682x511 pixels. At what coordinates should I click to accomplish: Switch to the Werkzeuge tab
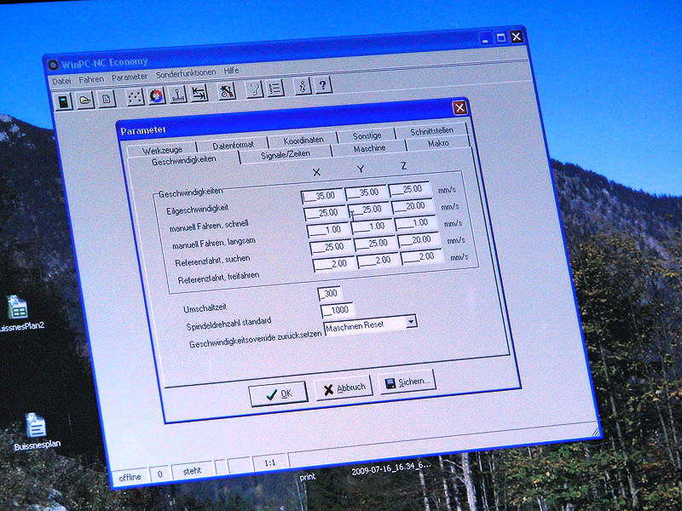pyautogui.click(x=162, y=151)
